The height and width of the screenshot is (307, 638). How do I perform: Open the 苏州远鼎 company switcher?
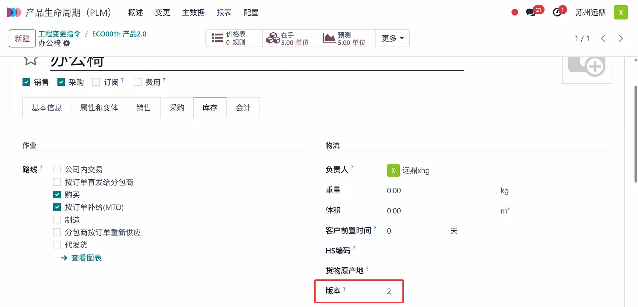tap(590, 13)
